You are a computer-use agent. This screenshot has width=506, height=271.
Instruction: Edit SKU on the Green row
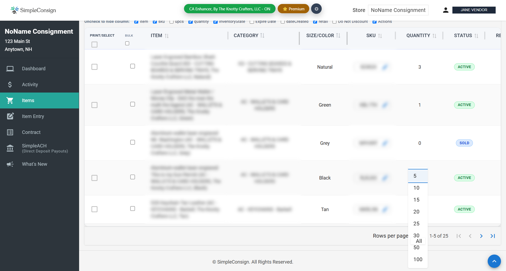coord(385,105)
